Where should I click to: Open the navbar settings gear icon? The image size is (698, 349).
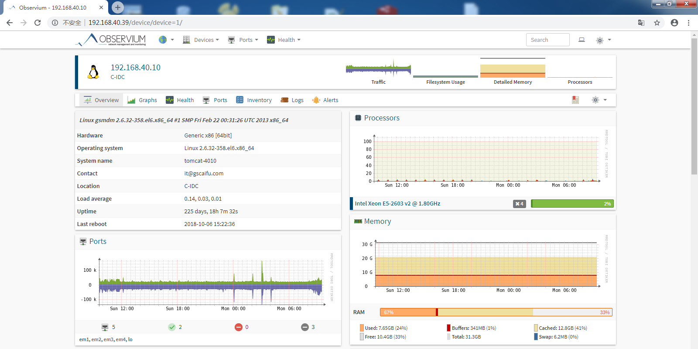pos(600,40)
